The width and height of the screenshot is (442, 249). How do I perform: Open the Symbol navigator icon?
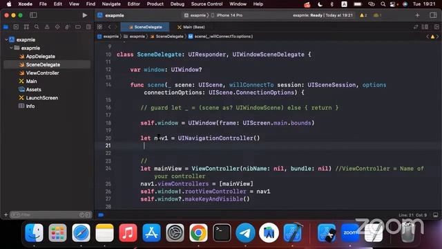pos(26,27)
